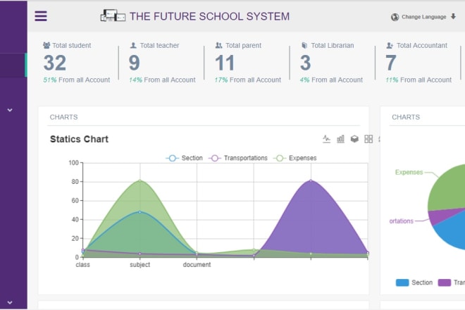This screenshot has height=310, width=465.
Task: Click the 'subject' x-axis label
Action: pyautogui.click(x=140, y=265)
